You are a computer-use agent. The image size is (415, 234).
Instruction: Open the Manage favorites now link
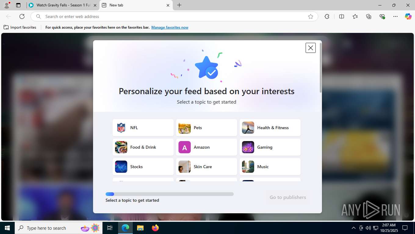click(x=170, y=27)
